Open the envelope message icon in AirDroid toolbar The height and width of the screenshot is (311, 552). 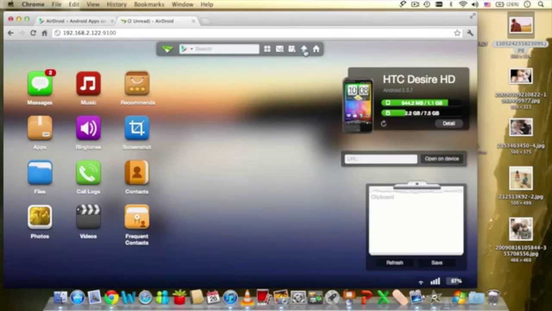pyautogui.click(x=279, y=49)
